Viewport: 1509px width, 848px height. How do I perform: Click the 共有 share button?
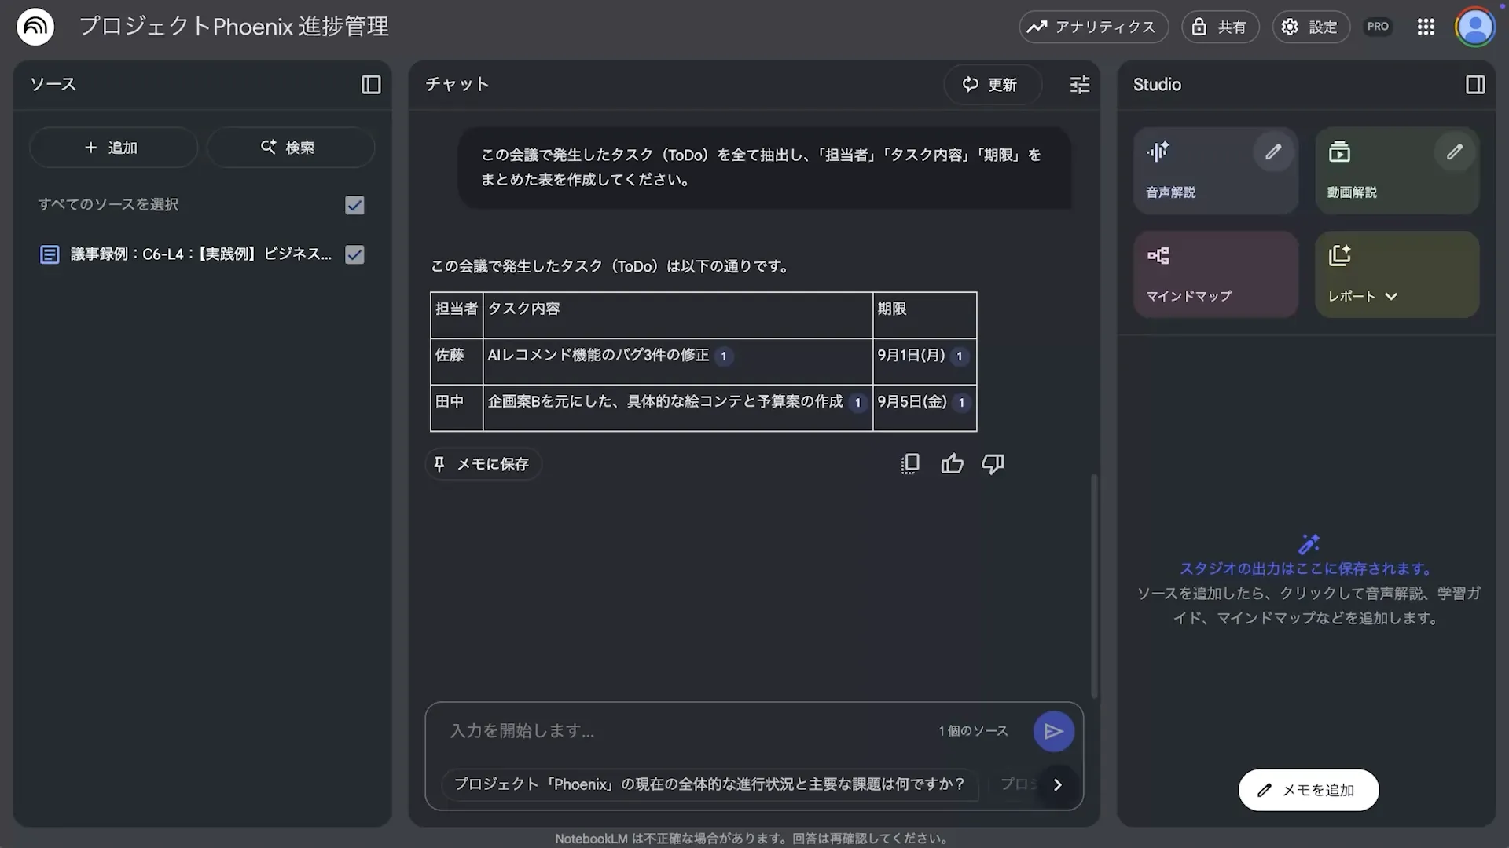coord(1219,26)
